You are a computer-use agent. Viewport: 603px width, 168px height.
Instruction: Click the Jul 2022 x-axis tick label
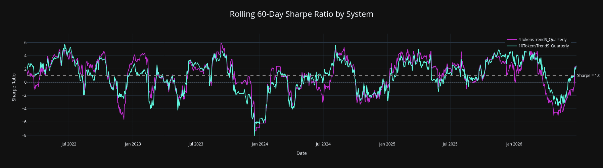(69, 144)
